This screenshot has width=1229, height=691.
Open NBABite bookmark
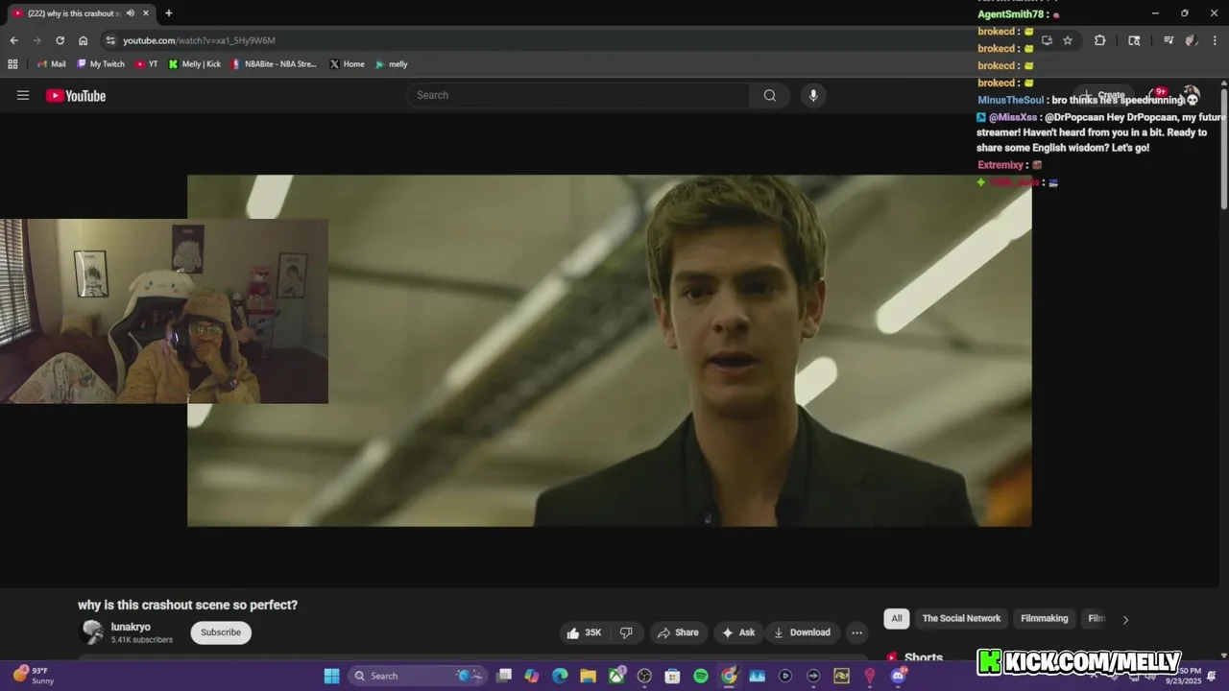point(274,64)
